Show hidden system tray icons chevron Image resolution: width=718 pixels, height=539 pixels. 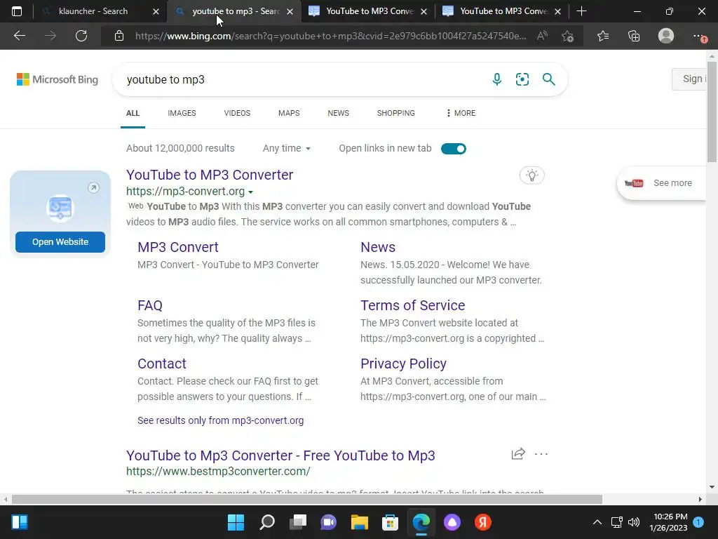point(597,522)
